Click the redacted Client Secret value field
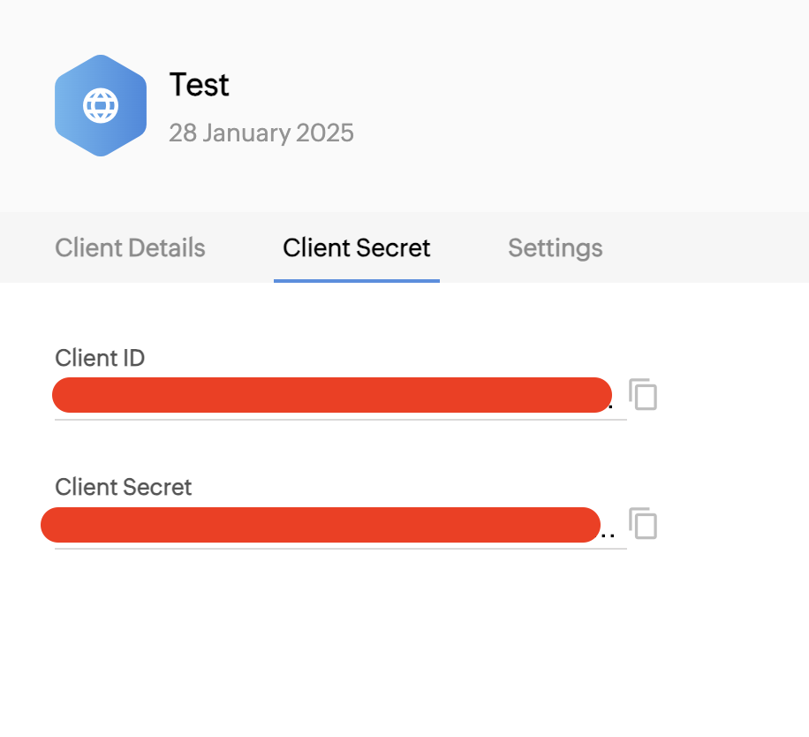 point(321,525)
